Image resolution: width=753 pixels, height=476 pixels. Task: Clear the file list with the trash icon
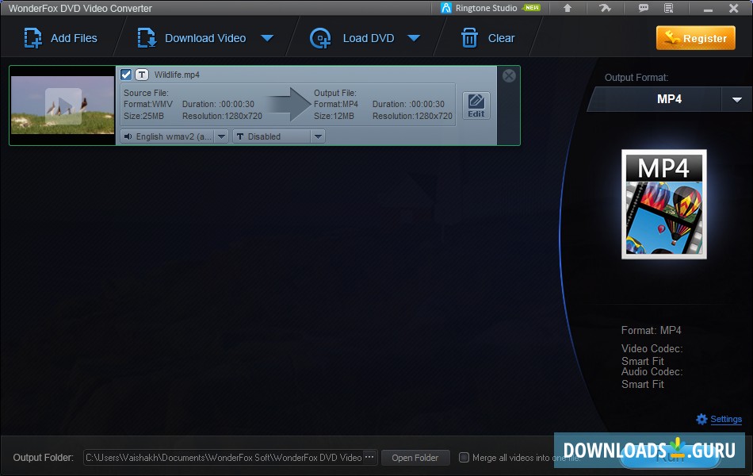coord(469,38)
